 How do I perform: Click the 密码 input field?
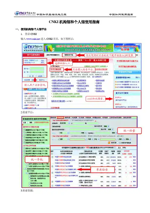[x=37, y=72]
